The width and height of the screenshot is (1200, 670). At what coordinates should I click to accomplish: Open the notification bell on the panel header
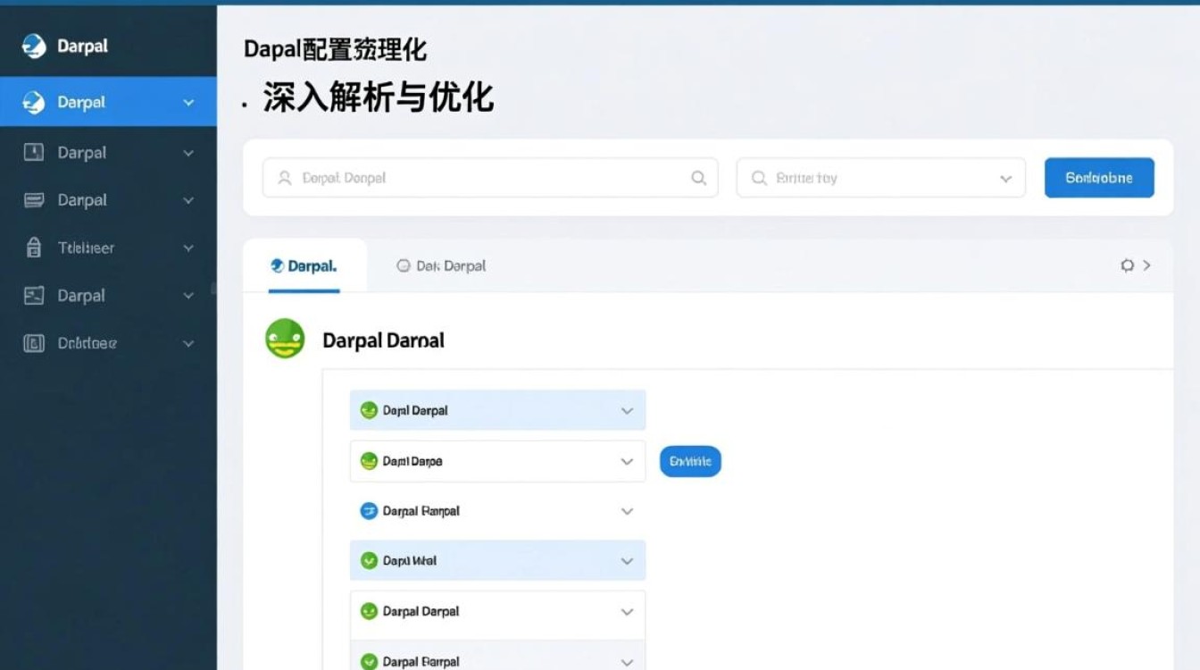pos(1127,265)
